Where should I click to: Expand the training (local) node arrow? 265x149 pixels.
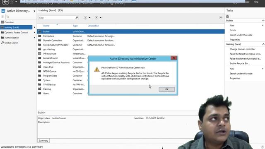(x=34, y=27)
